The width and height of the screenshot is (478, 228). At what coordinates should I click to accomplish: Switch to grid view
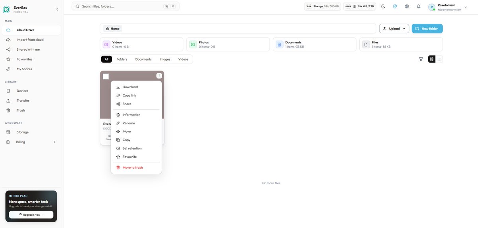432,59
